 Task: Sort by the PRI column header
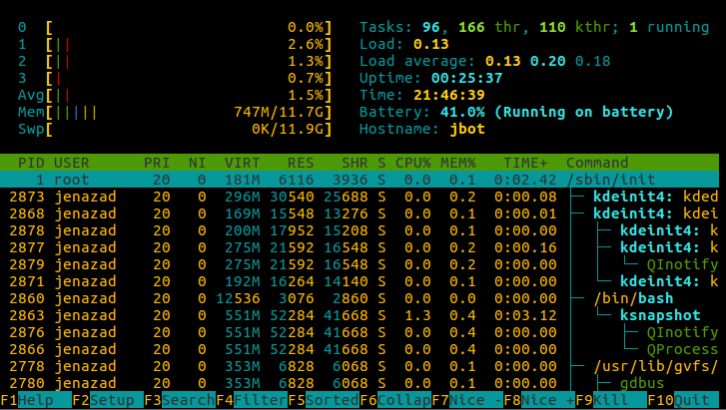[x=157, y=163]
